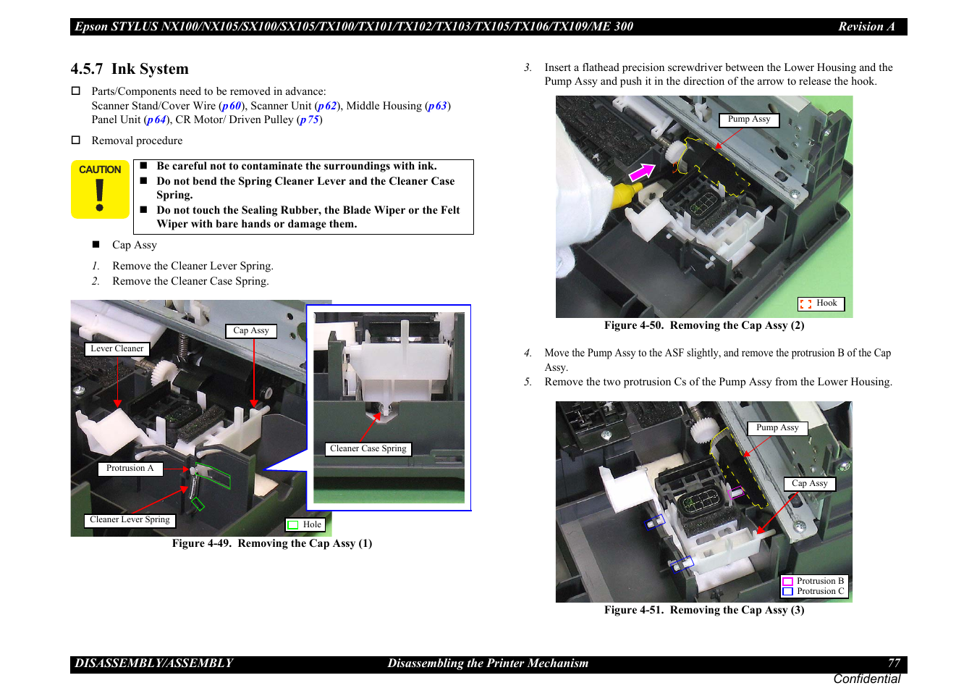The height and width of the screenshot is (691, 977).
Task: Follow the p75 CR Motor link
Action: point(310,120)
